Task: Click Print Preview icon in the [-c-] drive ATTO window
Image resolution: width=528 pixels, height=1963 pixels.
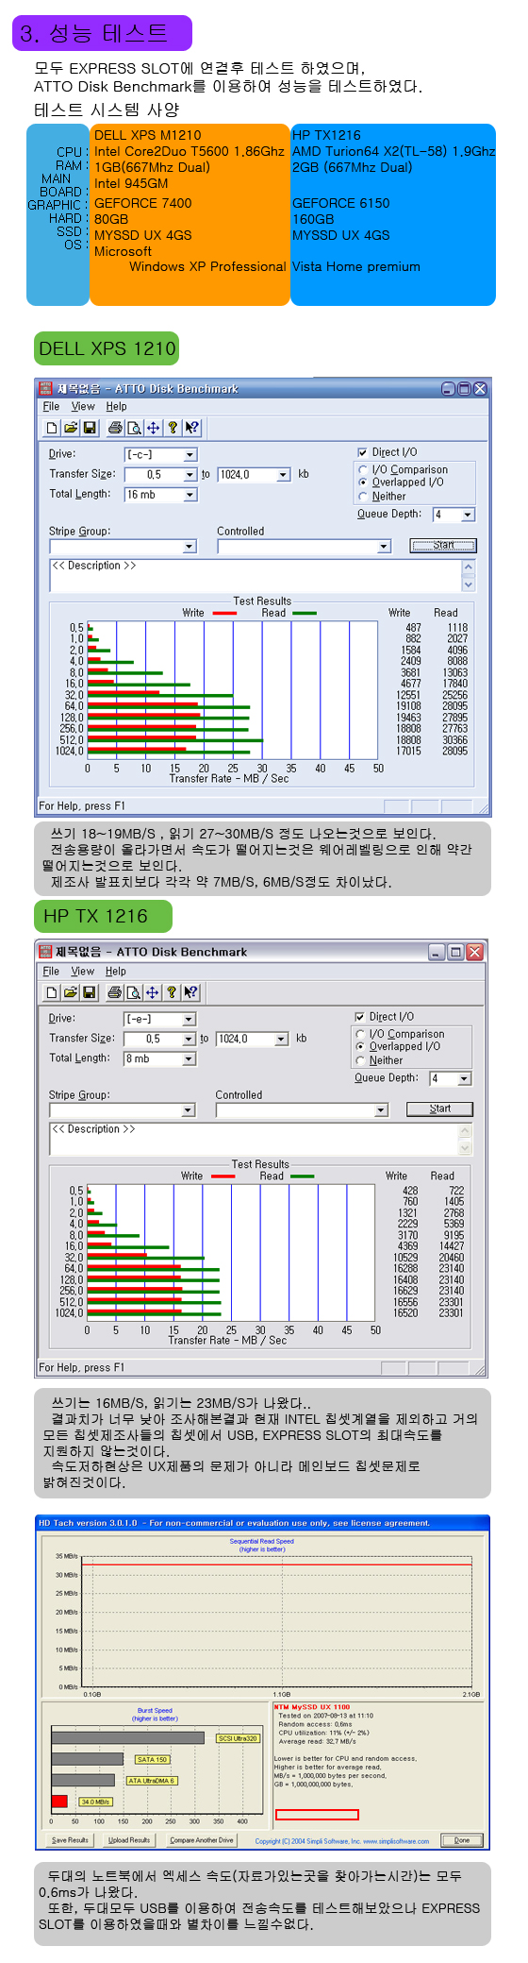Action: click(x=134, y=428)
